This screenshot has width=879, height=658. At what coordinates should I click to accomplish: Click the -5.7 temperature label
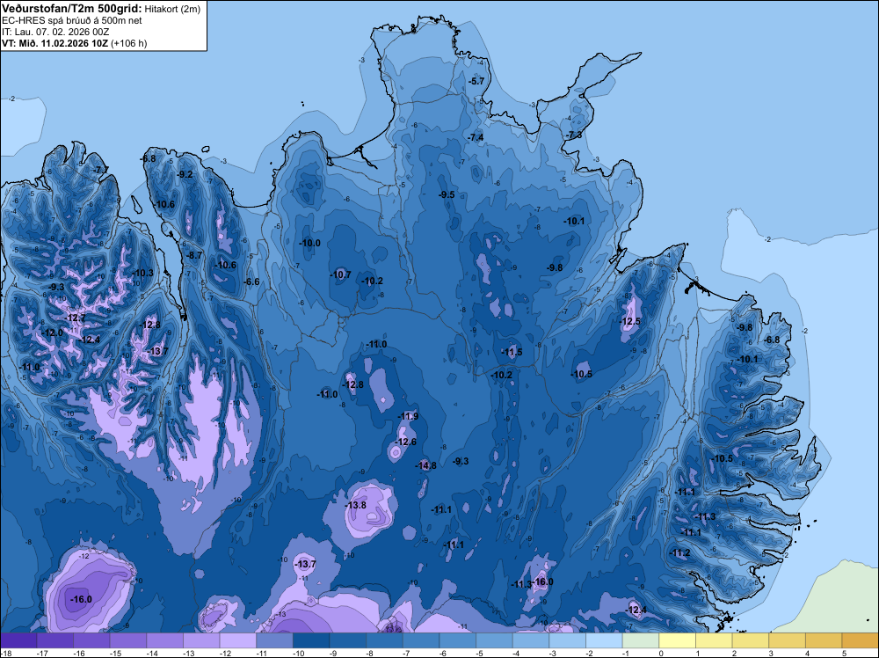(x=476, y=81)
